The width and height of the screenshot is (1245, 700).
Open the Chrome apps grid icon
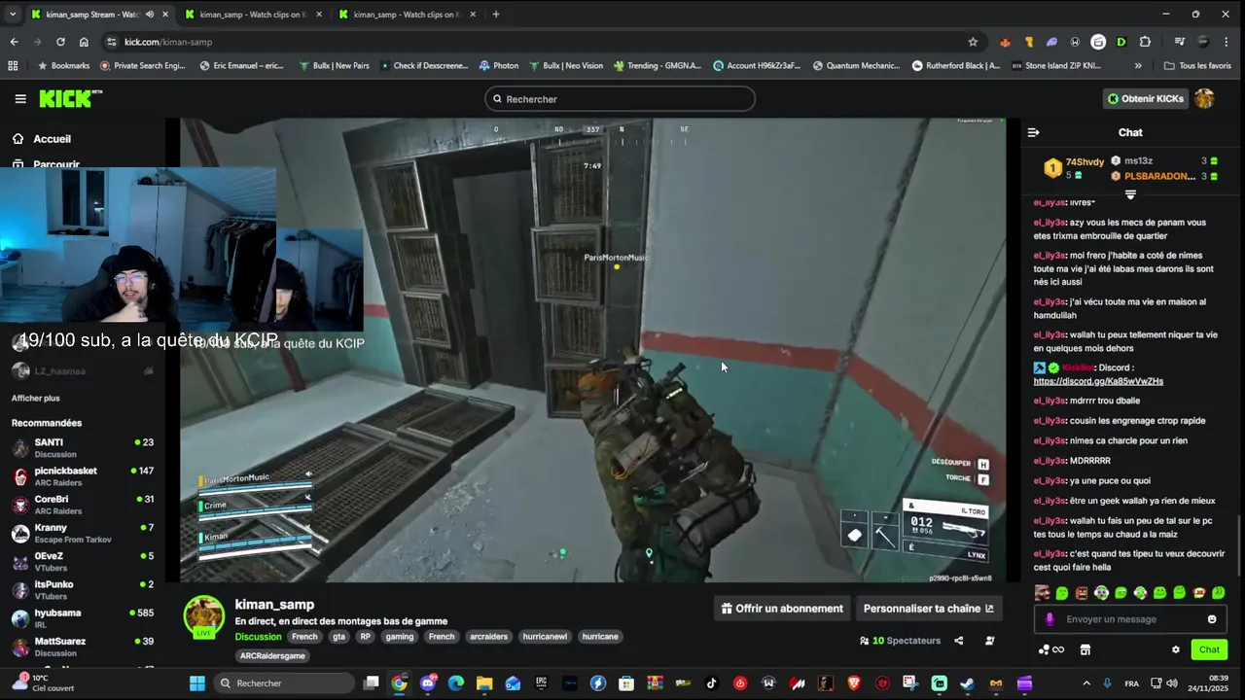[13, 65]
